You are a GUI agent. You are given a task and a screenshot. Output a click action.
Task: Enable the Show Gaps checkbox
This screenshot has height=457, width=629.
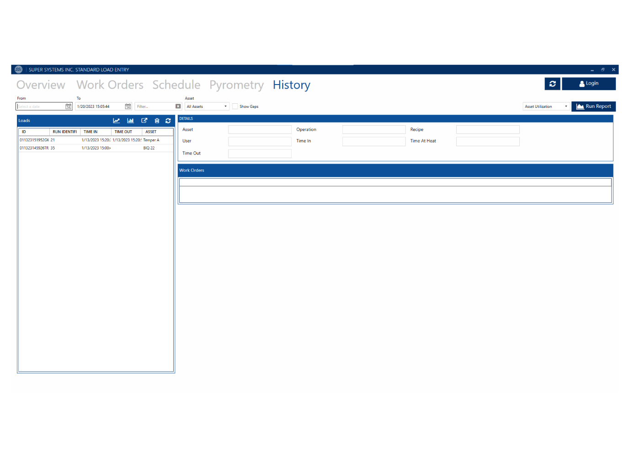click(235, 106)
